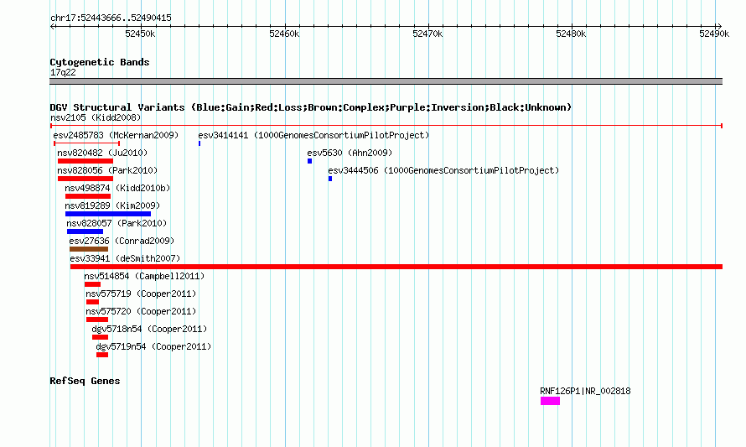Viewport: 746px width, 447px height.
Task: Click the esv3444506 small blue marker
Action: 330,179
